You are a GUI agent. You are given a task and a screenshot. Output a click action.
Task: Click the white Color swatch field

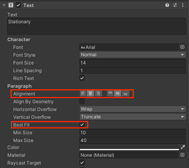tap(129, 147)
